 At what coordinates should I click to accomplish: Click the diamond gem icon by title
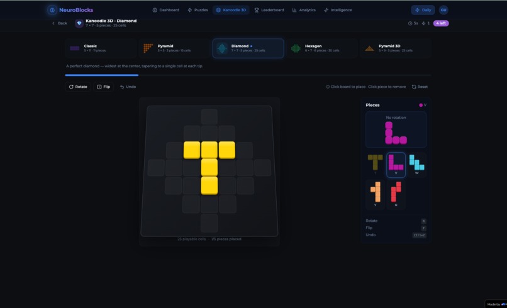pos(79,23)
